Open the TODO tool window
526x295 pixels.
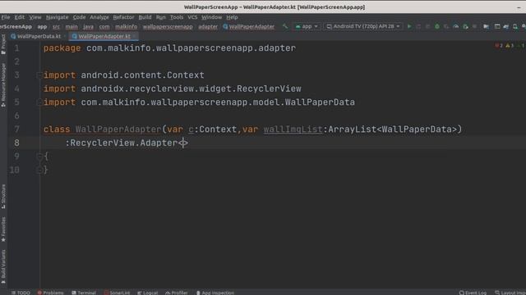[21, 293]
